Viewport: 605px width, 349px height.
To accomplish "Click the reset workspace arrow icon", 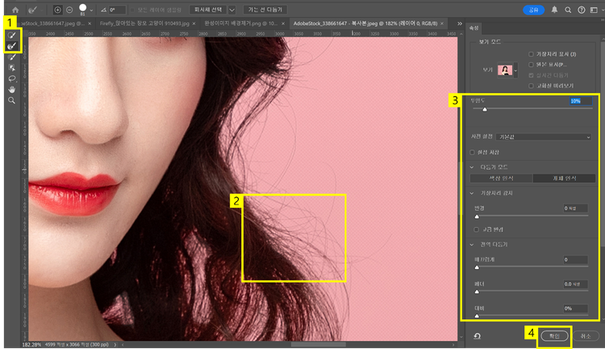I will tap(478, 336).
